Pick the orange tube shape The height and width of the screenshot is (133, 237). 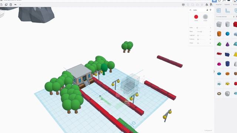[227, 74]
